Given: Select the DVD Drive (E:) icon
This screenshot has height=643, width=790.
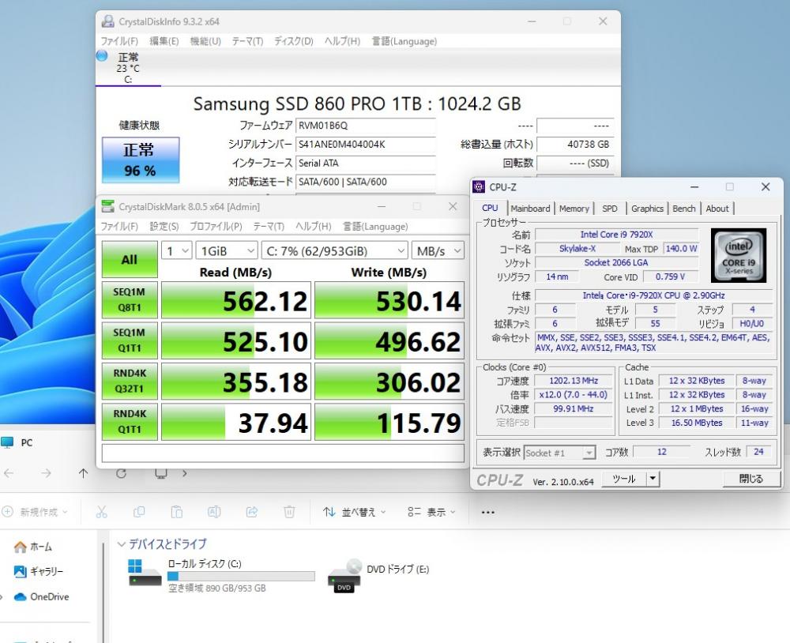Looking at the screenshot, I should pyautogui.click(x=344, y=576).
